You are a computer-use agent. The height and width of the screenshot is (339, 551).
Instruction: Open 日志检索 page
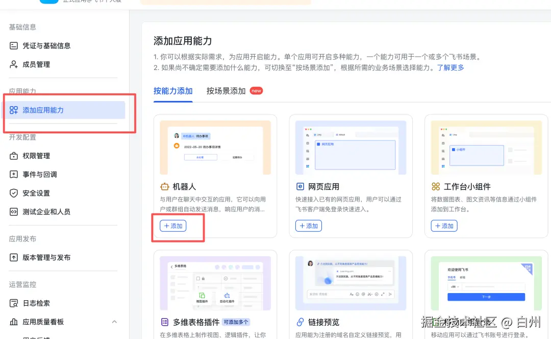[36, 303]
